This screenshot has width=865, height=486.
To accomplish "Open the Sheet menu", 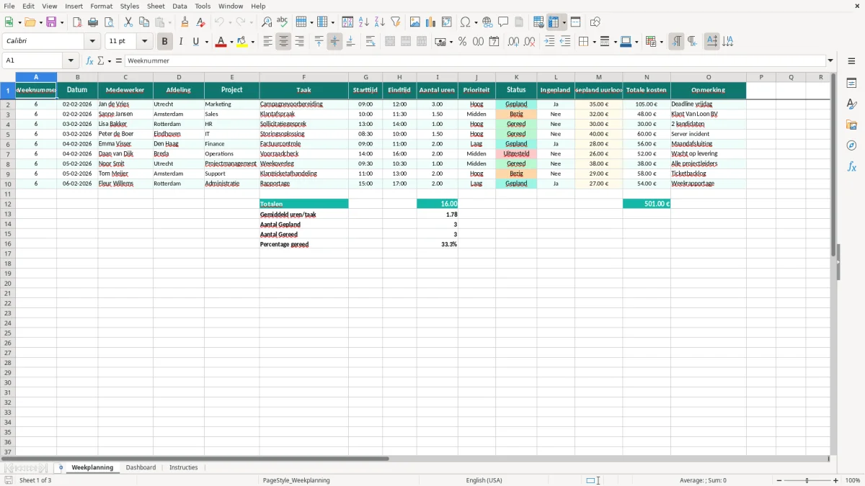I will point(156,6).
